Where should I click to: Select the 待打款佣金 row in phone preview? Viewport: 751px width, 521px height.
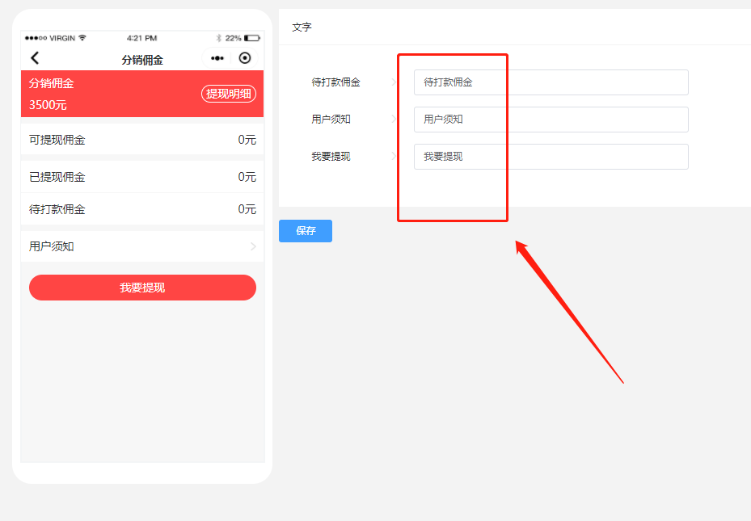pos(142,209)
